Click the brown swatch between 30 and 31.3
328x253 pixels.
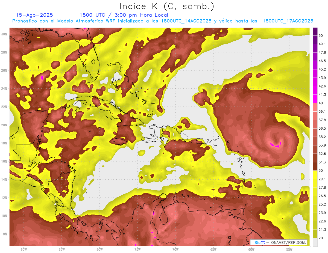(x=315, y=166)
